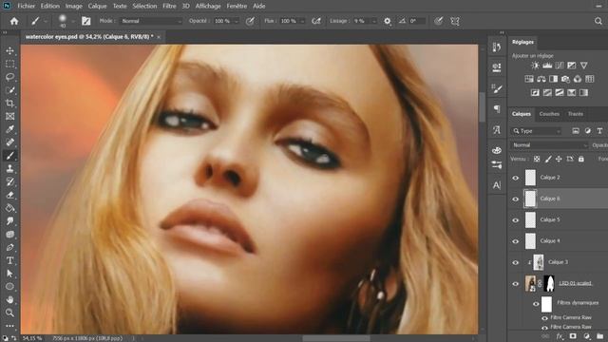Open smoothing options gear

(387, 21)
